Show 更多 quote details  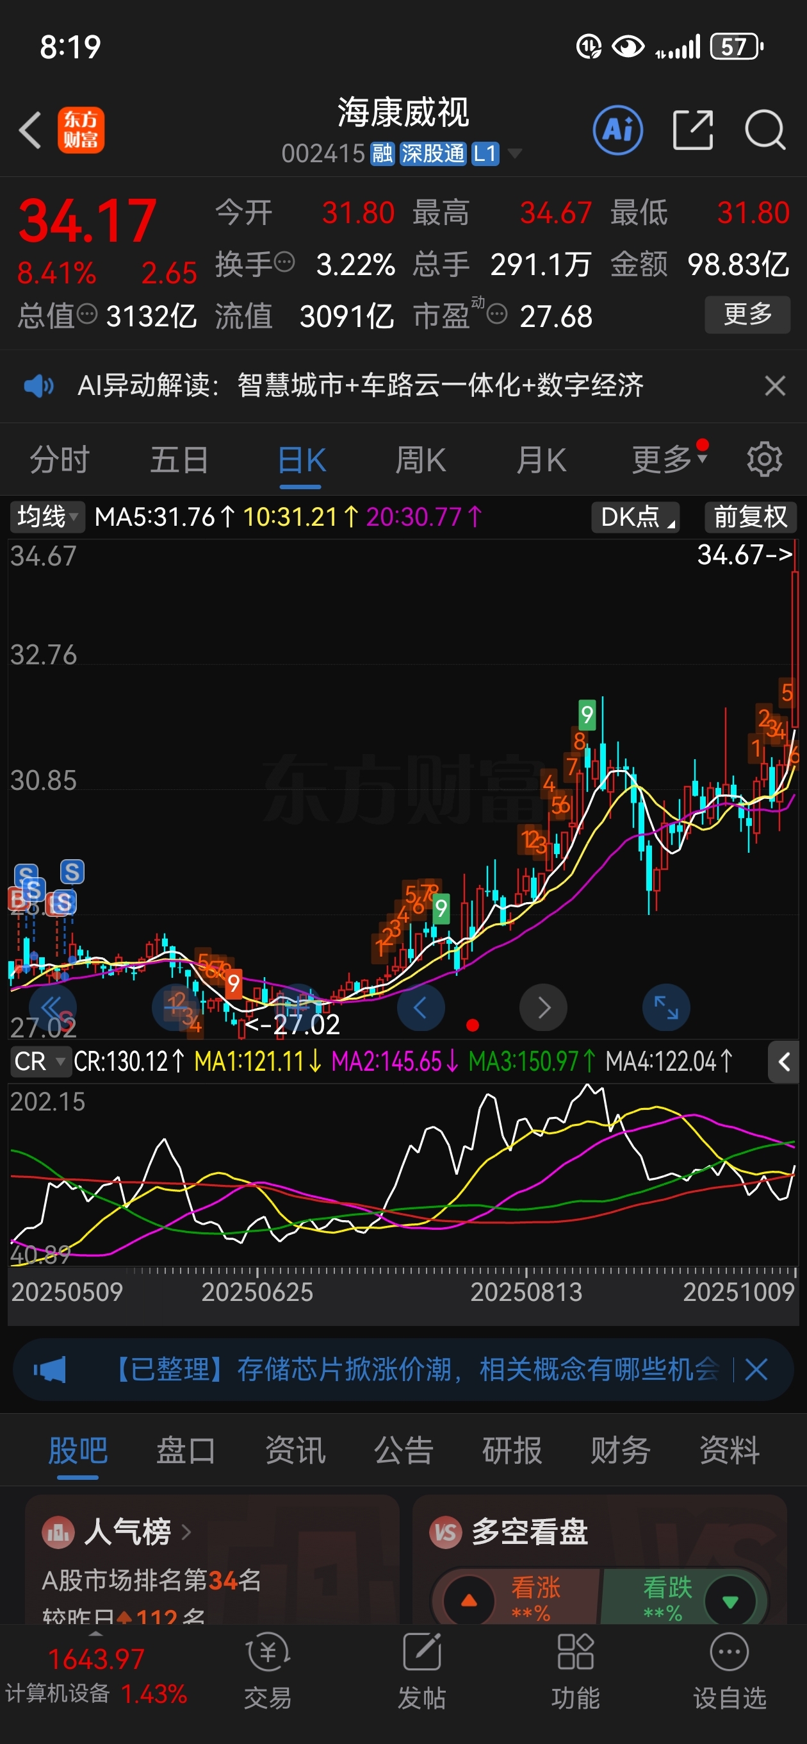(747, 314)
